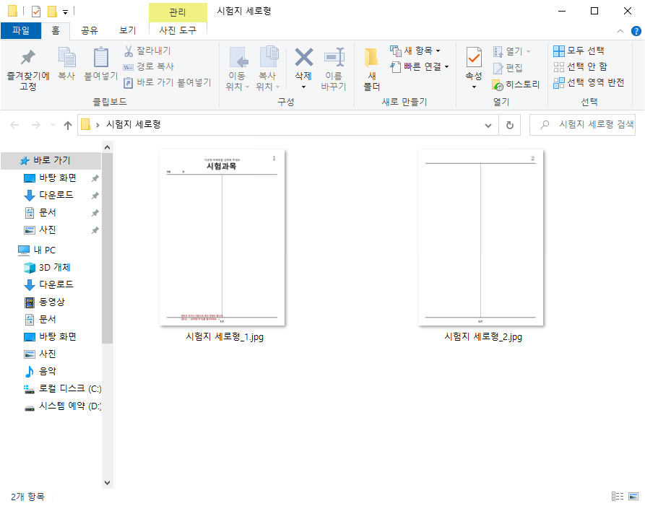Refresh the folder view
Image resolution: width=645 pixels, height=506 pixels.
point(510,124)
